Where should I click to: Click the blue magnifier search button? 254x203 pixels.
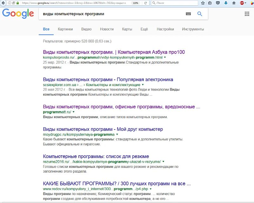tap(200, 14)
